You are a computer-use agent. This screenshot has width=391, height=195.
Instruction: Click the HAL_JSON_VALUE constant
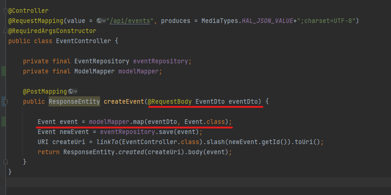coord(268,21)
